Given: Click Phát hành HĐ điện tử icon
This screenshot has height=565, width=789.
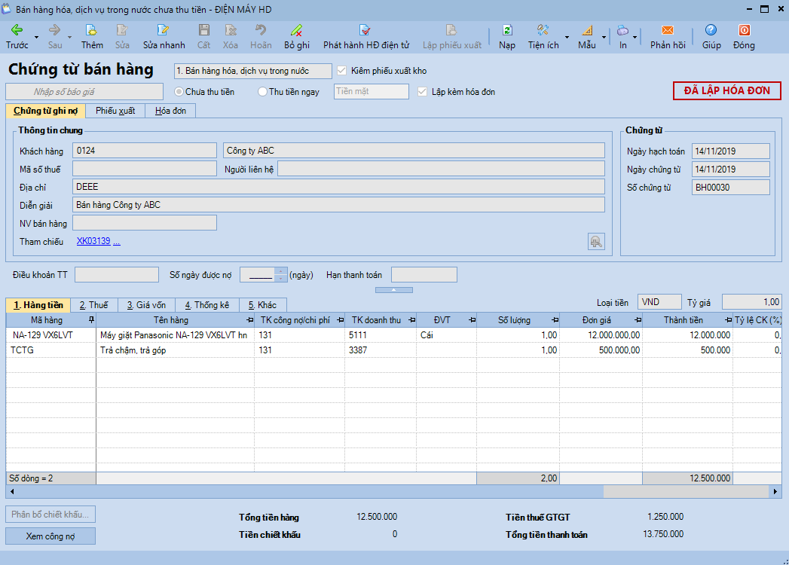Looking at the screenshot, I should point(365,30).
